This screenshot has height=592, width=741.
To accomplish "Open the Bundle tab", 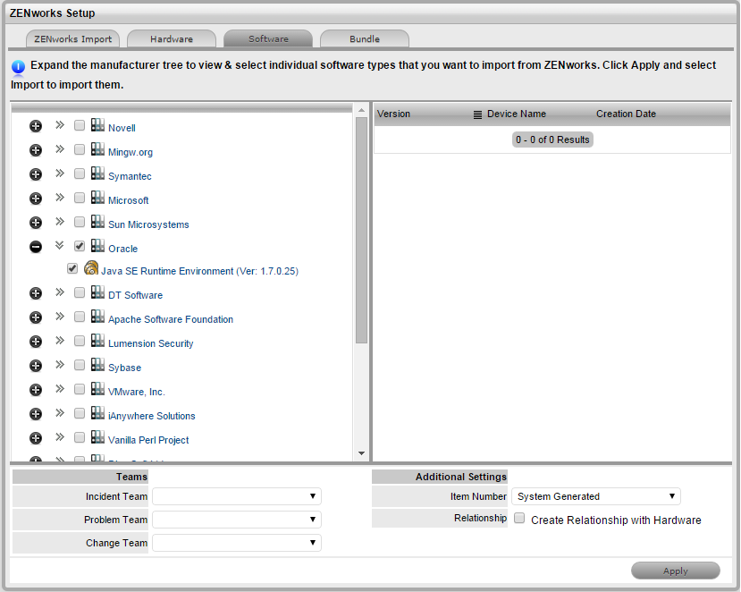I will (365, 38).
